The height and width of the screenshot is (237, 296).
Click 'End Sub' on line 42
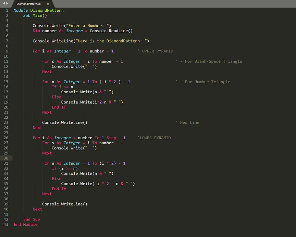click(x=32, y=220)
